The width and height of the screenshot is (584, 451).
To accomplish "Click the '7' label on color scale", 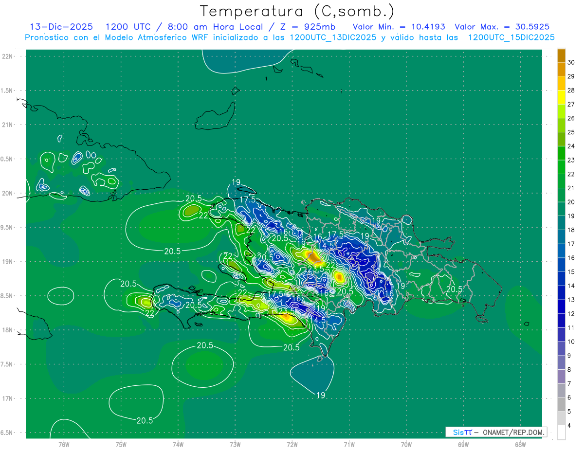I will [x=570, y=384].
